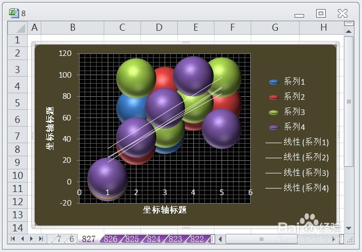Click the Excel workbook icon in title bar
The image size is (362, 252).
(x=14, y=13)
